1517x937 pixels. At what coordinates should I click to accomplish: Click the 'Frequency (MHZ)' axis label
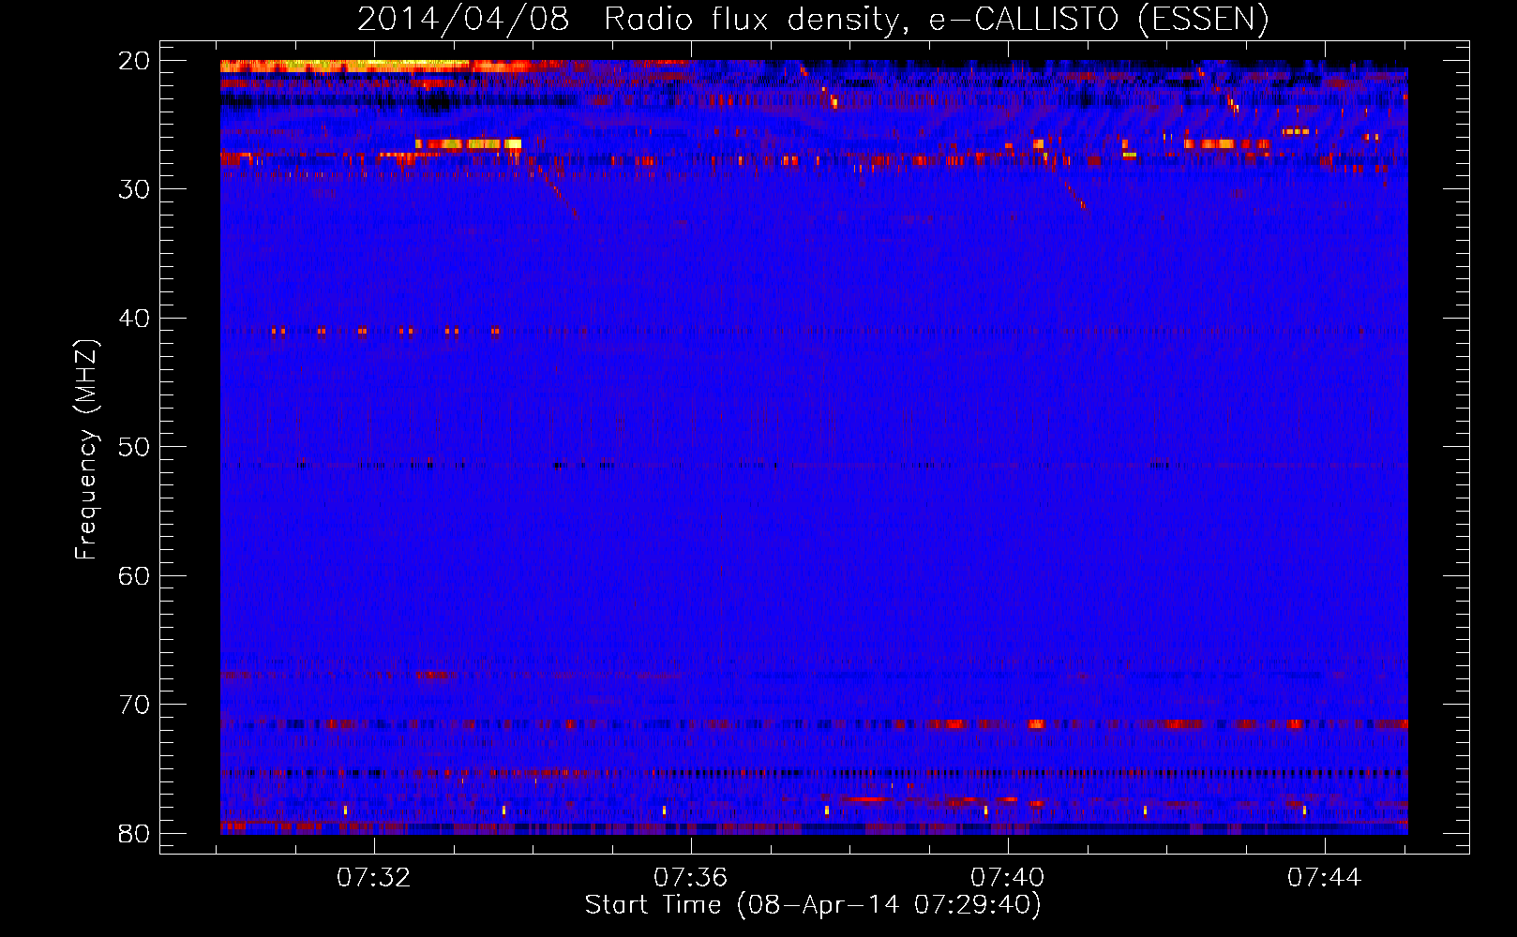click(x=86, y=450)
